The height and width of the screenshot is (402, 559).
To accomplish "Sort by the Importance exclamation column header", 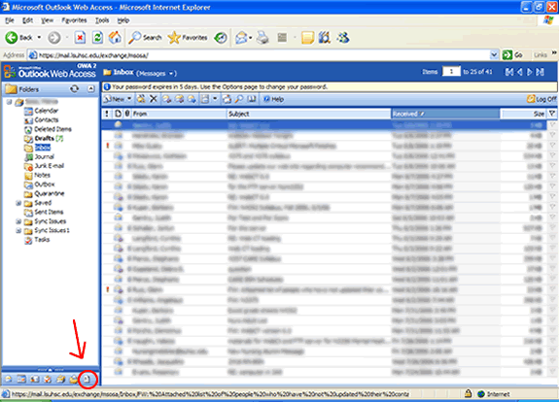I will (107, 114).
